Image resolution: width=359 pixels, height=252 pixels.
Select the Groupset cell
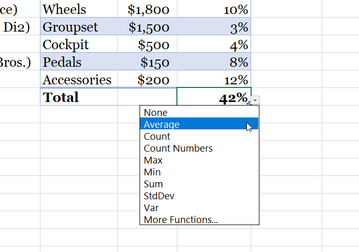point(79,26)
